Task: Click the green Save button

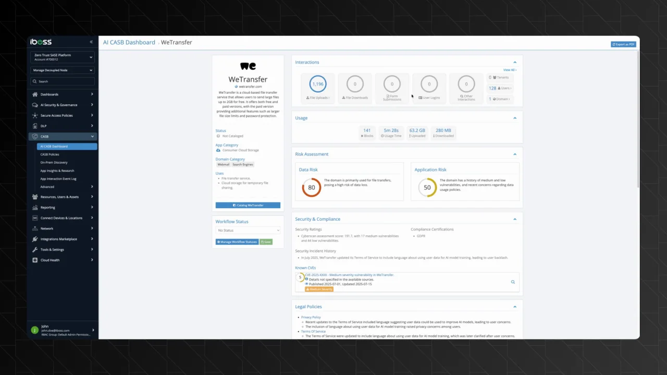Action: (266, 242)
